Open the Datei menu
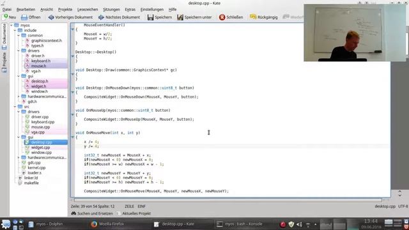The image size is (409, 230). tap(7, 10)
